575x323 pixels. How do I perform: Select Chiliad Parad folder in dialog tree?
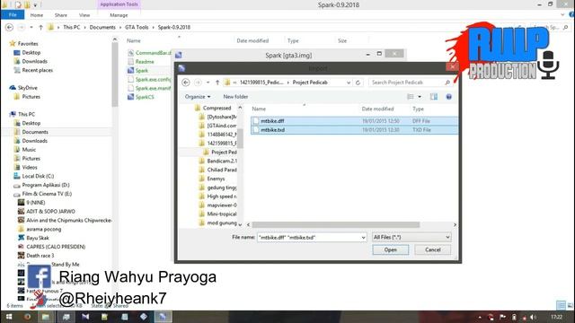click(222, 170)
